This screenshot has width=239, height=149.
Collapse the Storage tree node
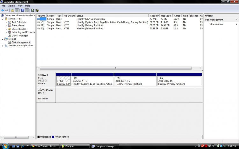coord(3,39)
